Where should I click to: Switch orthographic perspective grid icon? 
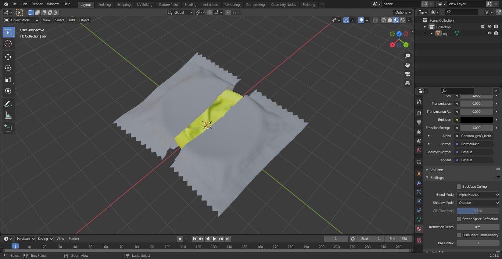[407, 83]
